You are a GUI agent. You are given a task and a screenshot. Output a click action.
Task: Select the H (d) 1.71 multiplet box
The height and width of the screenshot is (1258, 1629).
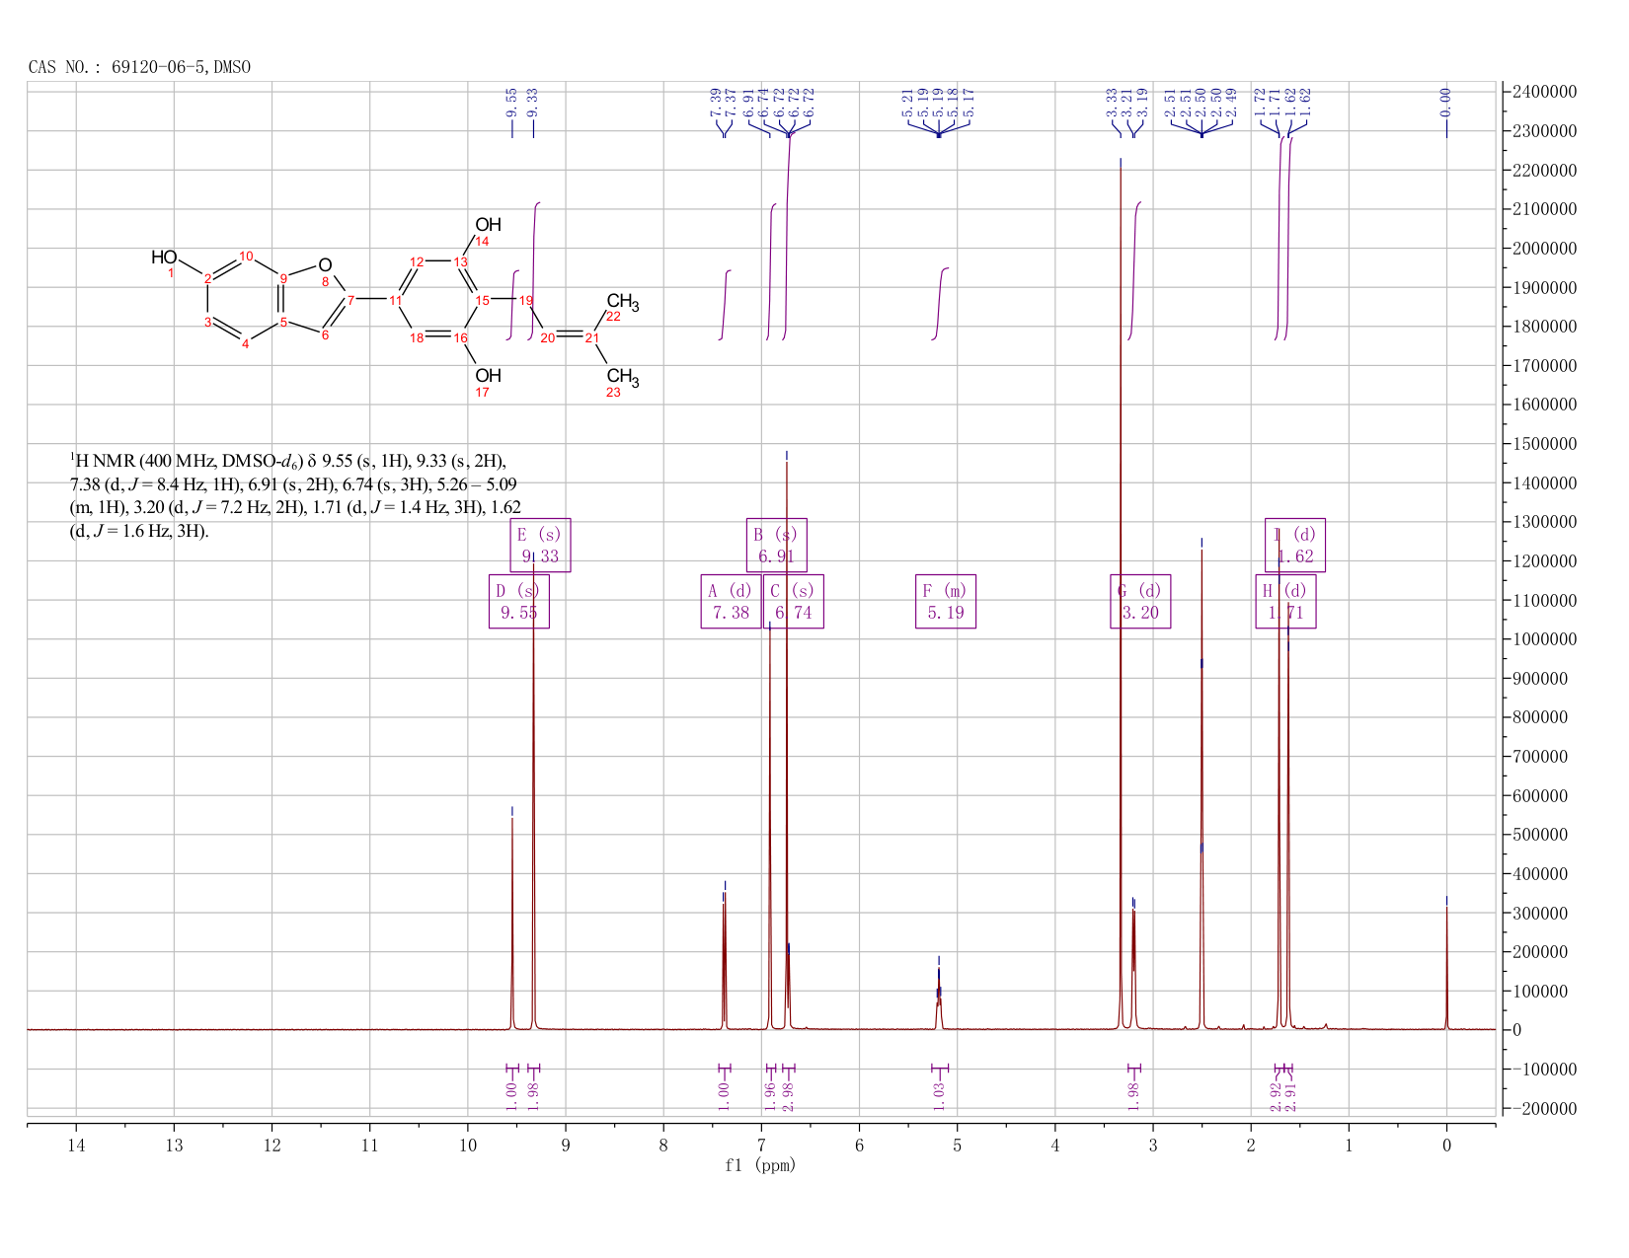[1285, 602]
